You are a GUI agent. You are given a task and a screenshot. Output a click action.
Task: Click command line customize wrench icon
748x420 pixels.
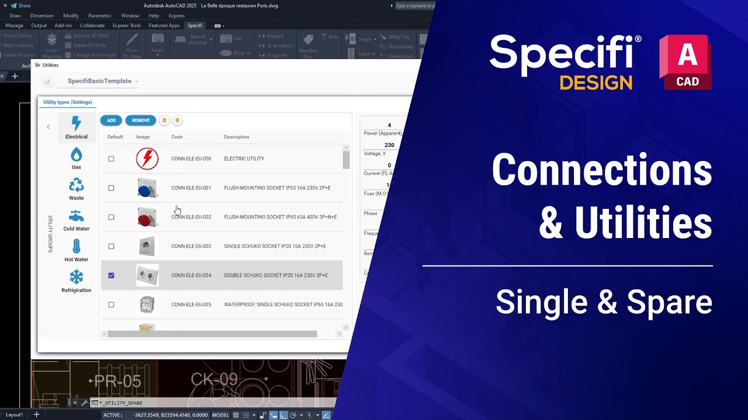click(x=84, y=402)
